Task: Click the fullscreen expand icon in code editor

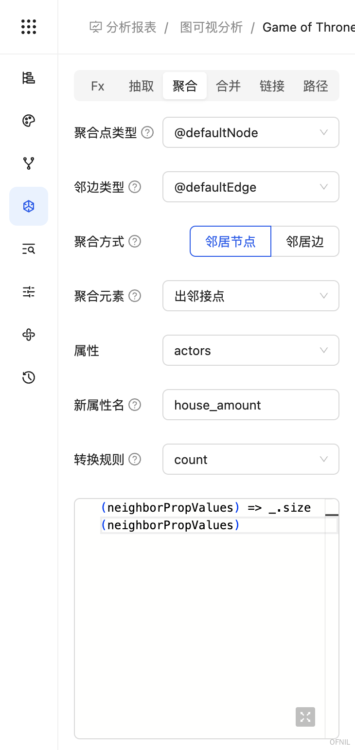Action: [x=305, y=716]
